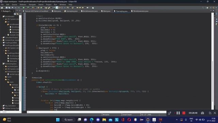Viewport: 218px width, 123px height.
Task: Take a snapshot with recorder camera icon
Action: [x=202, y=113]
